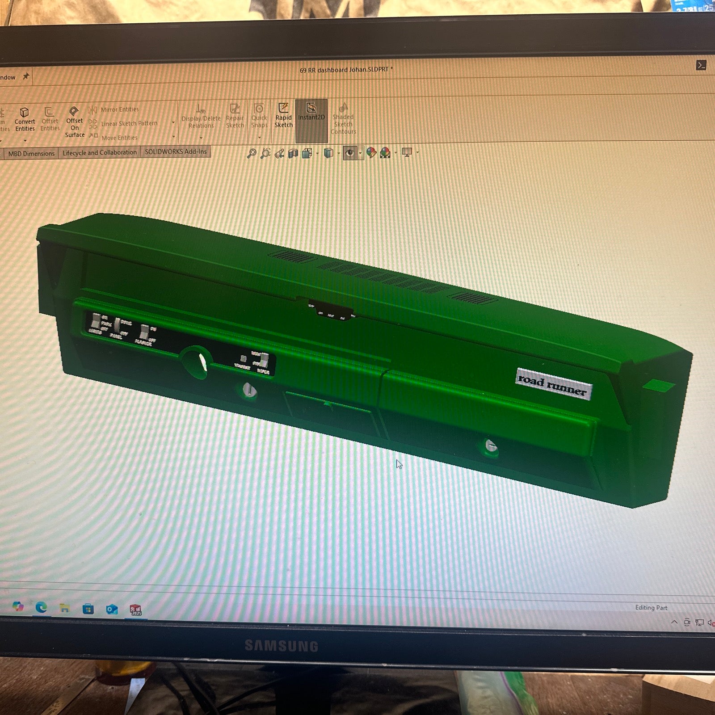Screen dimensions: 715x715
Task: Switch to the MBD Dimensions tab
Action: click(31, 154)
